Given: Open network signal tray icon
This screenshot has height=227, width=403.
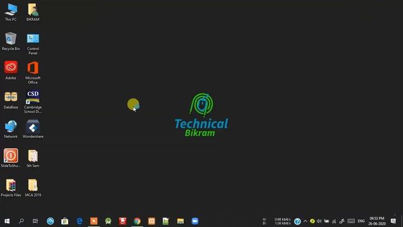Looking at the screenshot, I should tap(334, 221).
